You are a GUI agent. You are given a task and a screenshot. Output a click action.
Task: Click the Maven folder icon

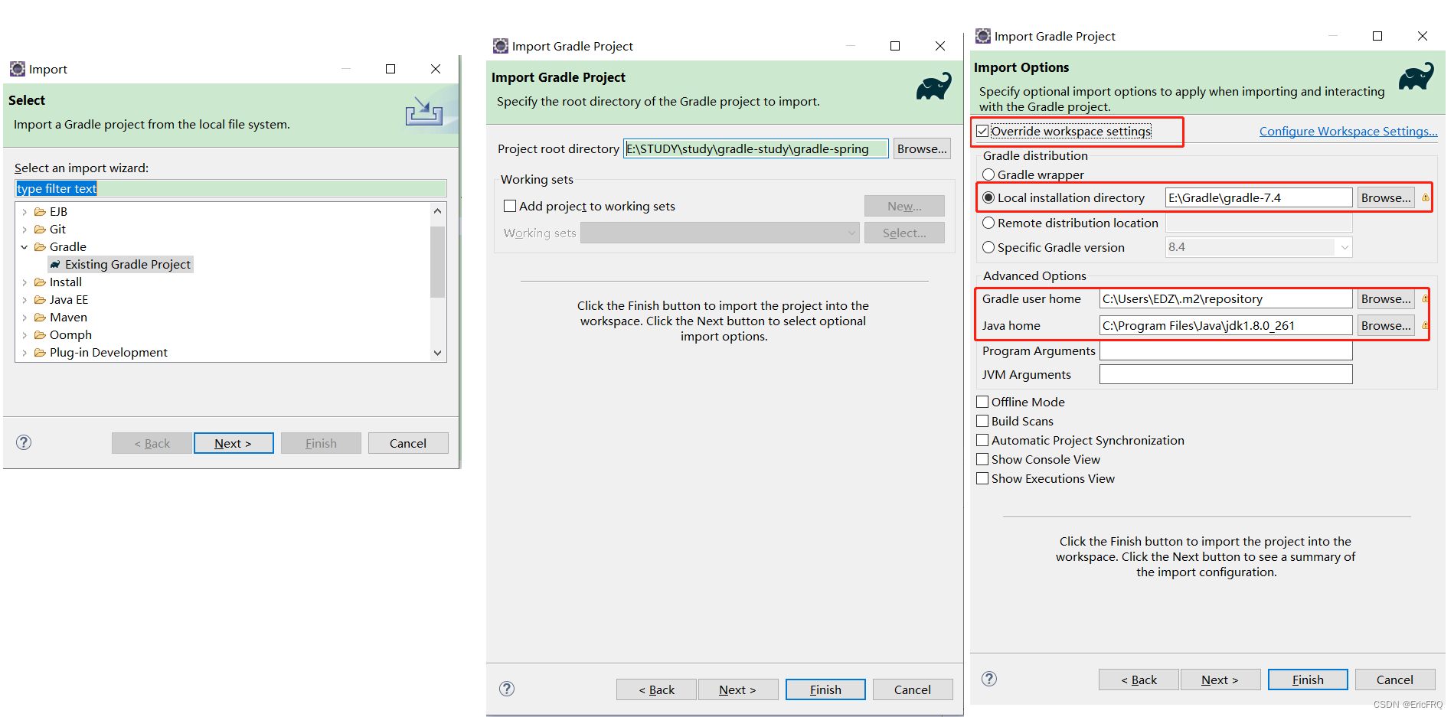pos(40,318)
